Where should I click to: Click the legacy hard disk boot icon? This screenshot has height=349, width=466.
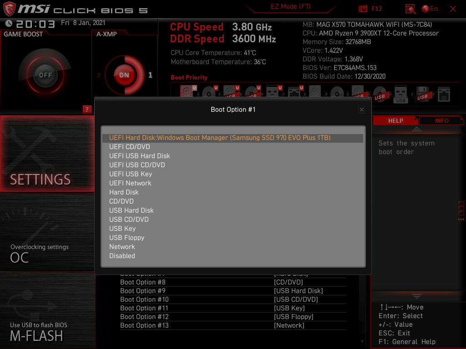tap(315, 92)
